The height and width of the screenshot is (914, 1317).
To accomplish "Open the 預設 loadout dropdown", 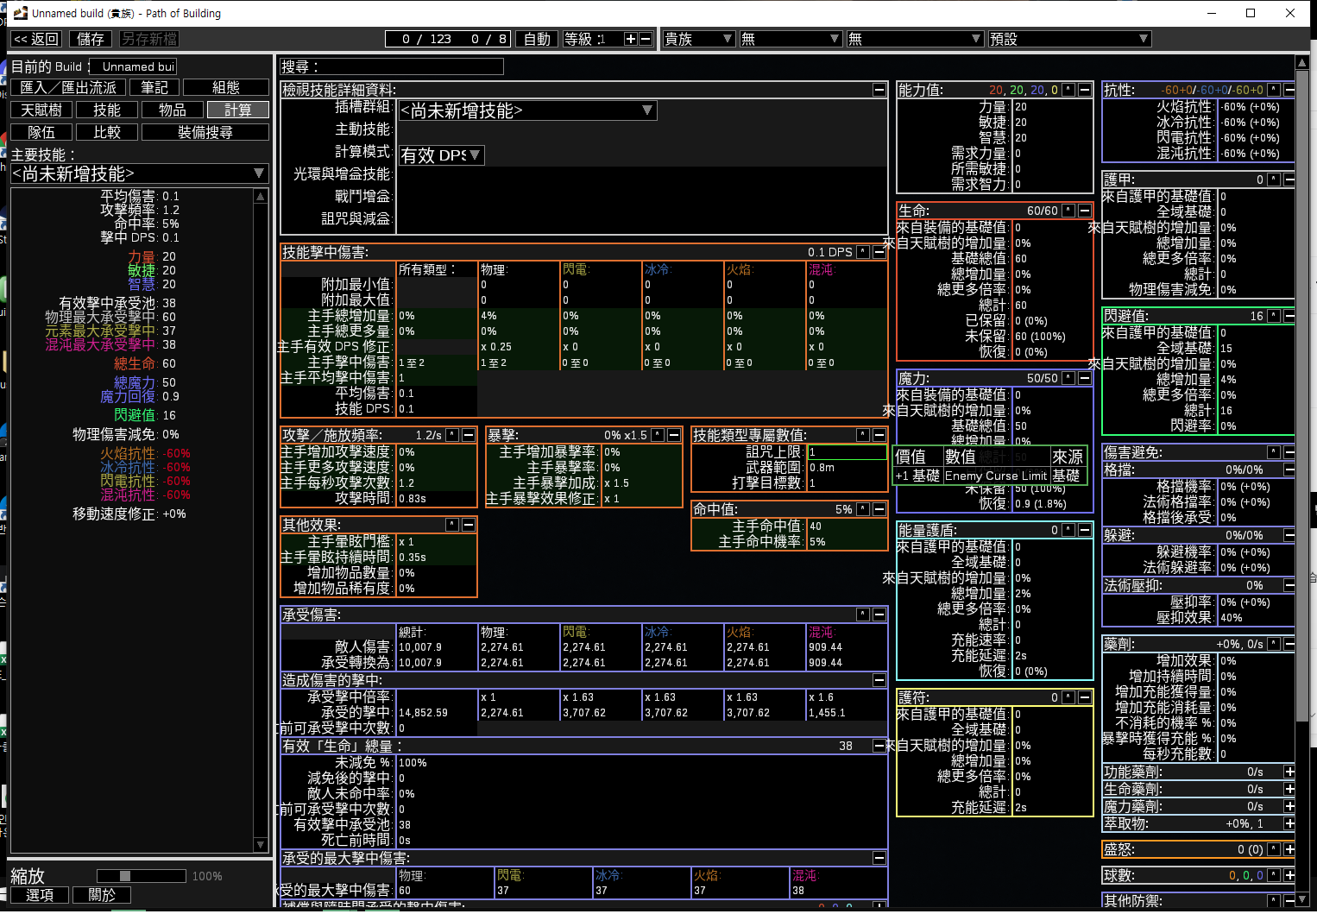I will point(1069,39).
